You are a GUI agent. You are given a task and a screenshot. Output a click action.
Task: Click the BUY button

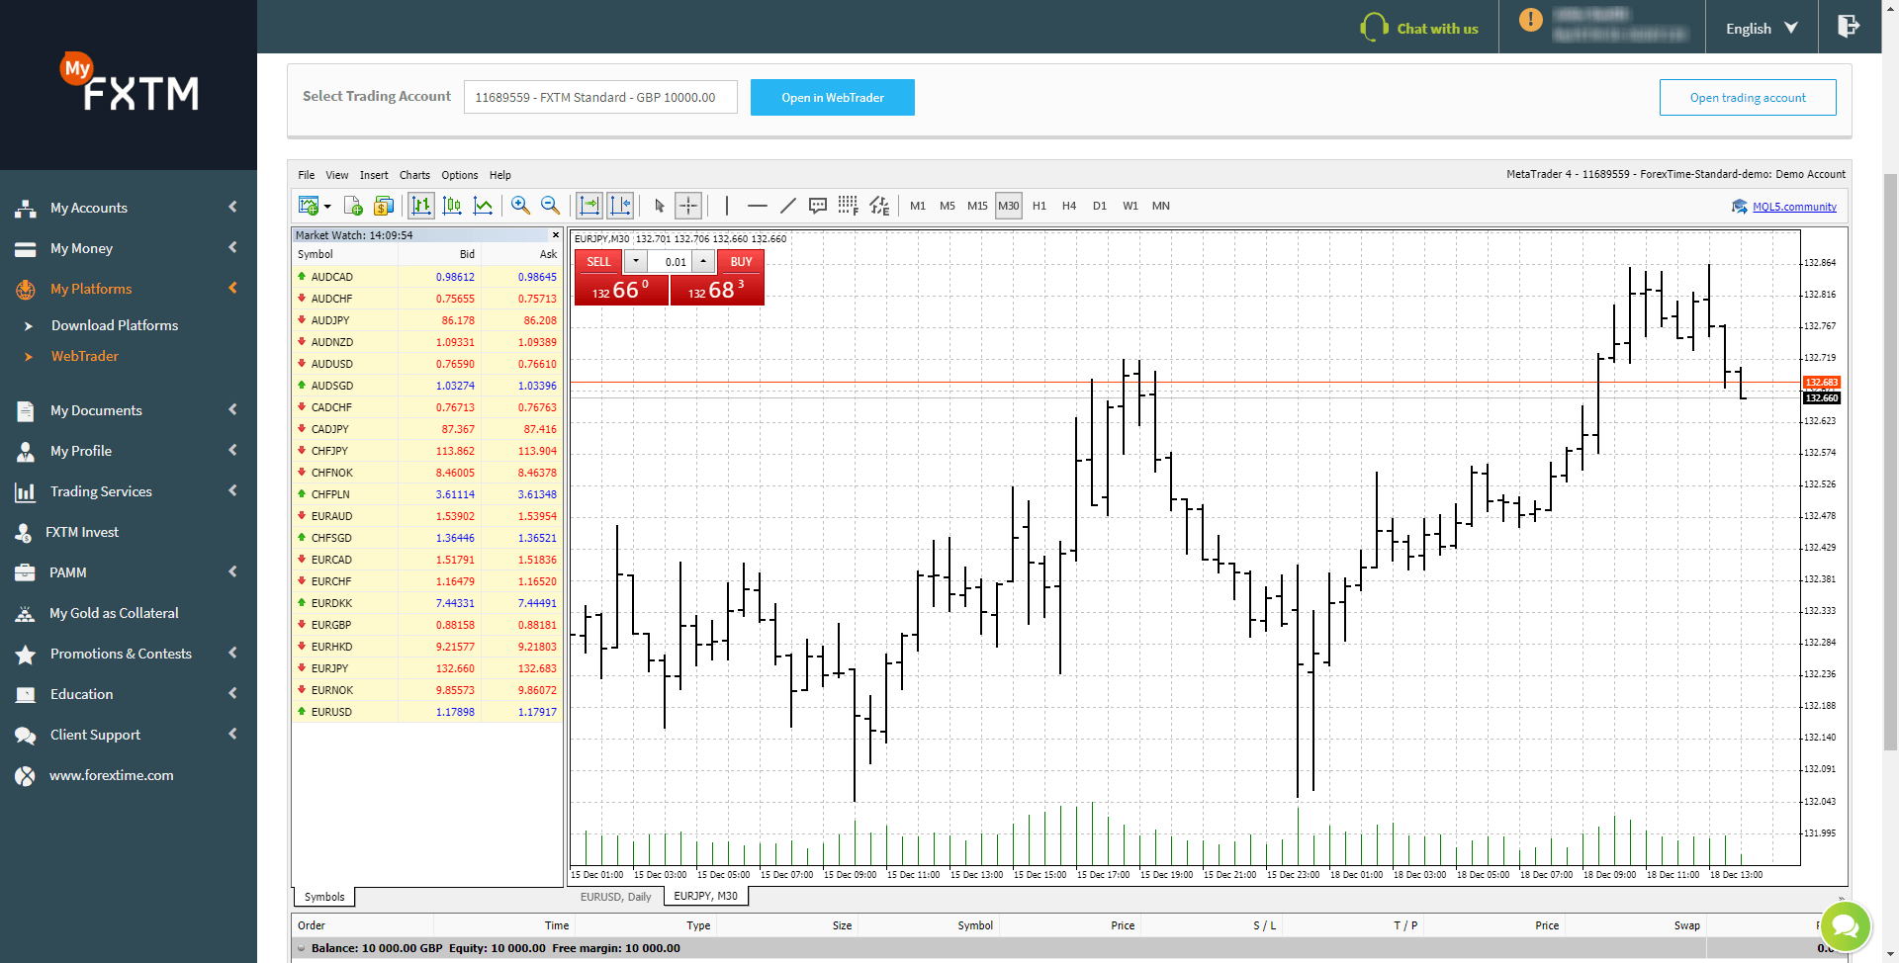(x=741, y=262)
